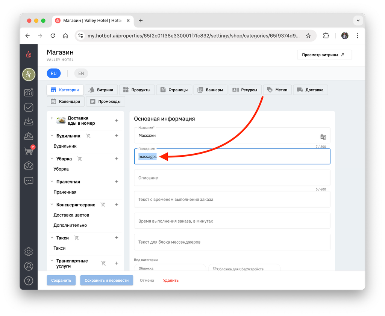Collapse Транспортные услуги category
The height and width of the screenshot is (316, 385).
click(x=52, y=260)
